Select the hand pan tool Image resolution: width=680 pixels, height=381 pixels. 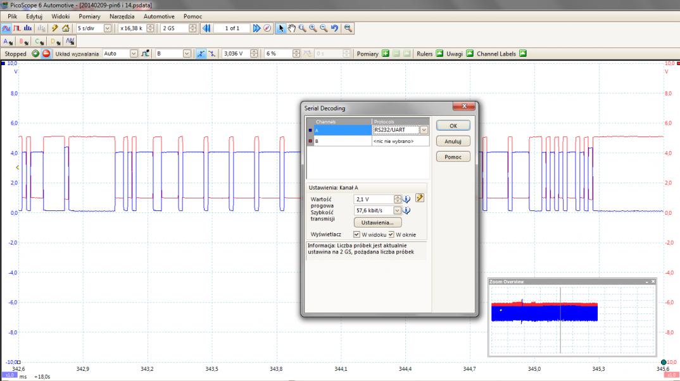[293, 28]
